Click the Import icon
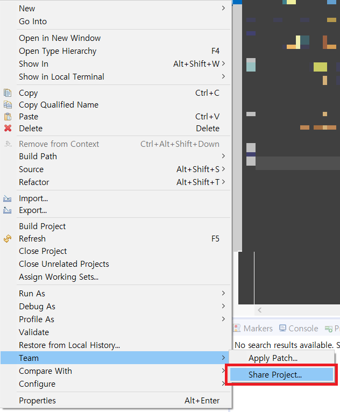340x412 pixels. (x=8, y=198)
